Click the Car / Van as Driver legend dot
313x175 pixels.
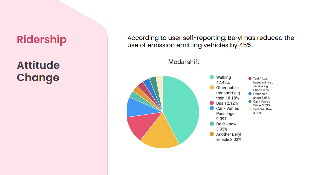[250, 101]
